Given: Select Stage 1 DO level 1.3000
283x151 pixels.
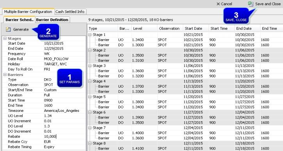Looking at the screenshot, I should pyautogui.click(x=138, y=45).
